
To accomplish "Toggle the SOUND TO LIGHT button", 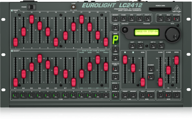I will [x=115, y=69].
